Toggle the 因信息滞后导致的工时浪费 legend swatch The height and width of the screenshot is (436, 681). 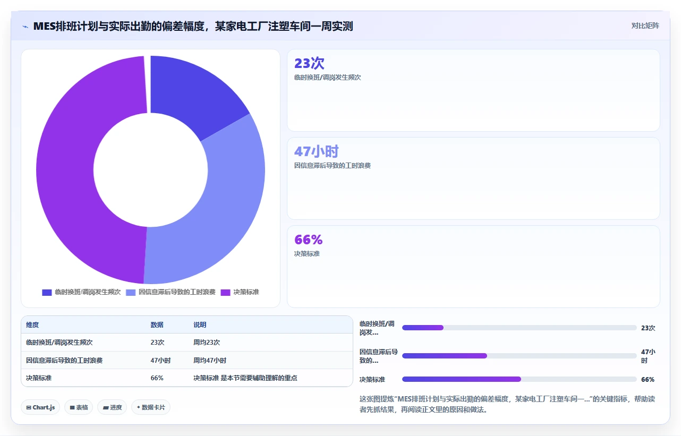click(x=131, y=292)
